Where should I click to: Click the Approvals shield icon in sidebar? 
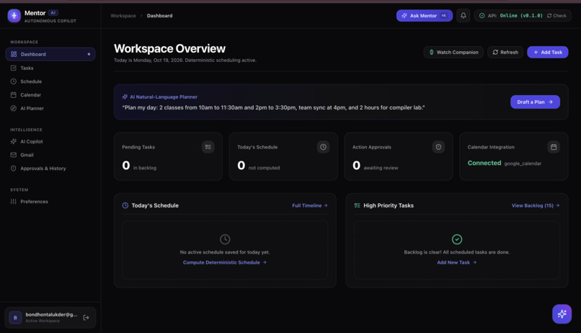click(14, 168)
